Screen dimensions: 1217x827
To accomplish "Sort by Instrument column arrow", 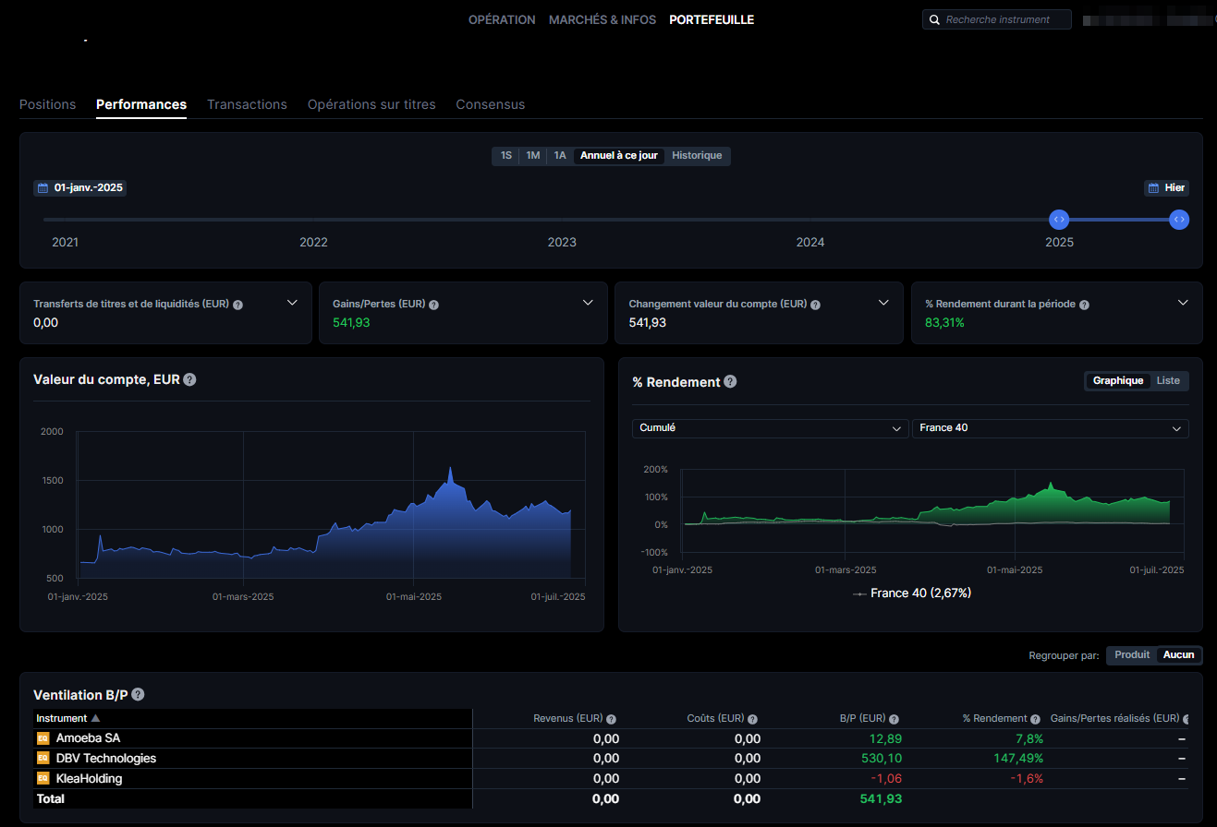I will click(95, 718).
